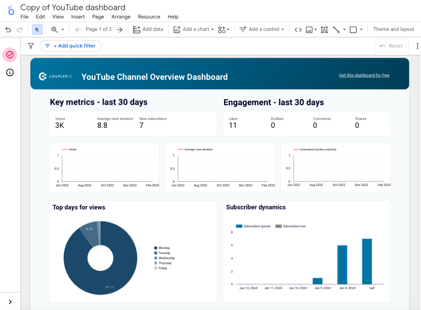Screen dimensions: 421x310
Task: Open the Resource menu
Action: coord(149,16)
